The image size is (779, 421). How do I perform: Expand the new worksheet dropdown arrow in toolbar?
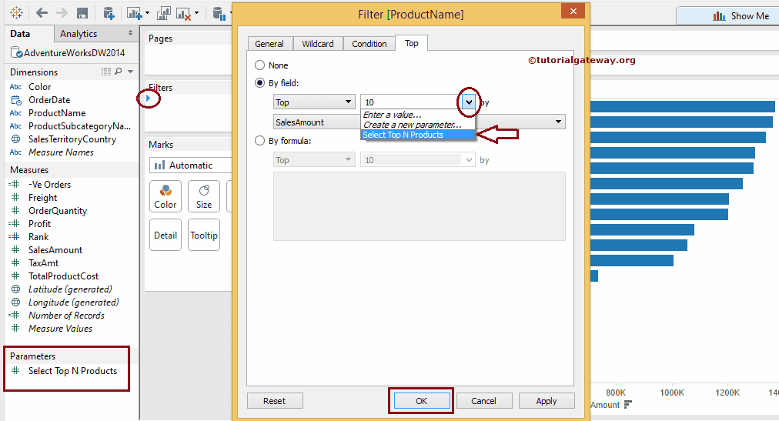pyautogui.click(x=147, y=13)
